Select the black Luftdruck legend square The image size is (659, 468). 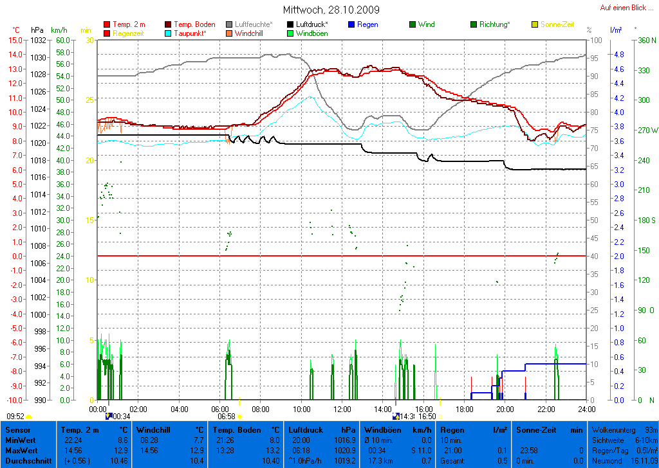[x=290, y=24]
